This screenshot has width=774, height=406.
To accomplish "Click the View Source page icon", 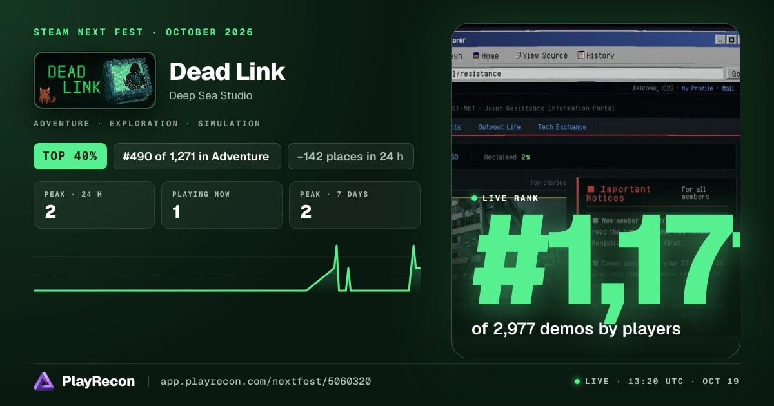I will pos(517,55).
